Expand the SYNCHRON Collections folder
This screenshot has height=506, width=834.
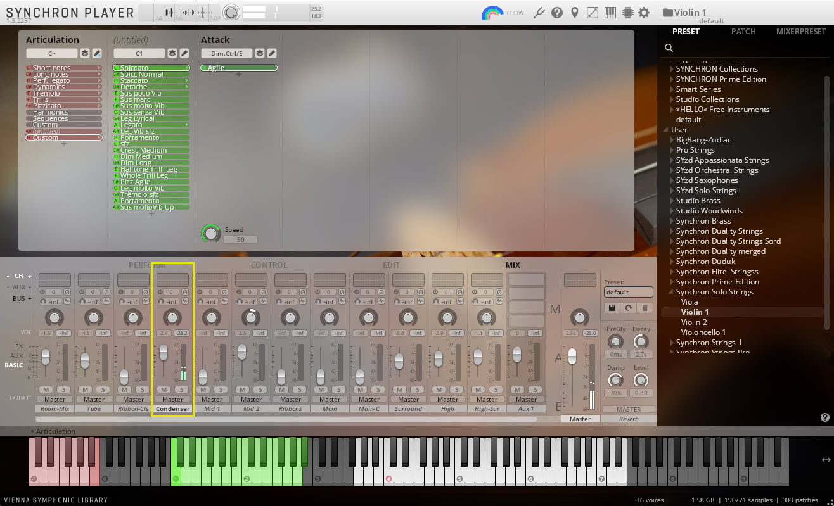point(672,69)
